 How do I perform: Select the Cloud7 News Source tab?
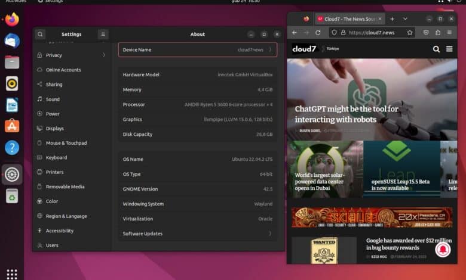[349, 19]
